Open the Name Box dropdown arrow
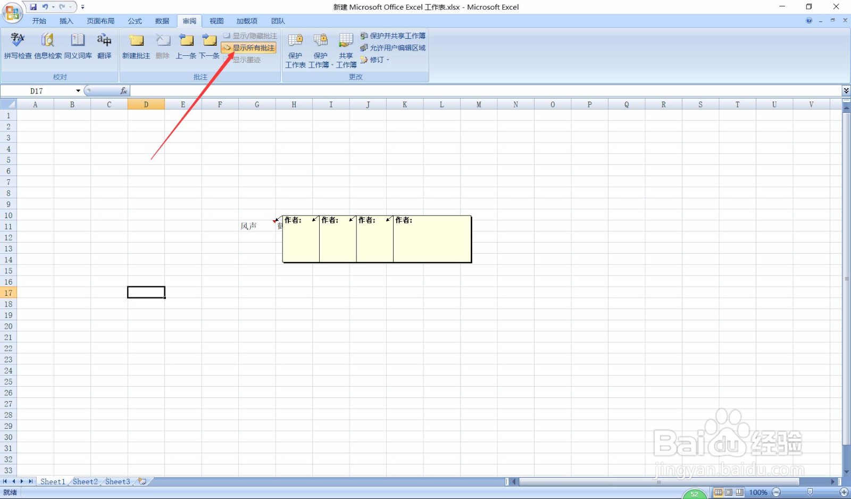The width and height of the screenshot is (851, 499). [78, 91]
